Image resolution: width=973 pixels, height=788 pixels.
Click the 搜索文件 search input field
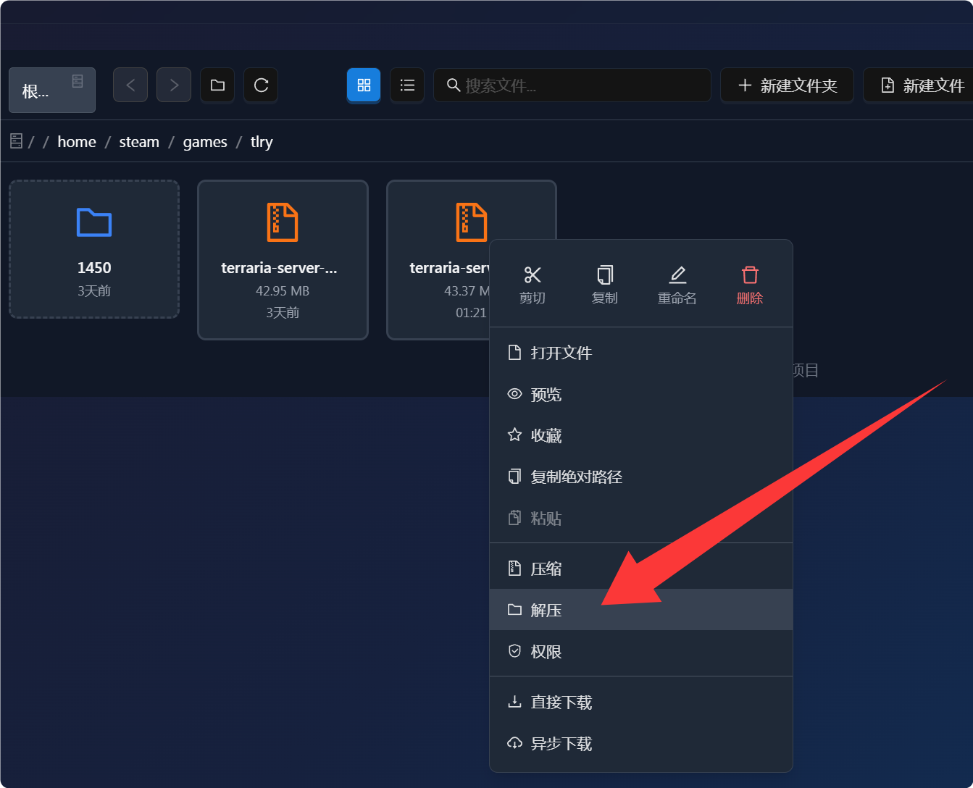pyautogui.click(x=572, y=85)
